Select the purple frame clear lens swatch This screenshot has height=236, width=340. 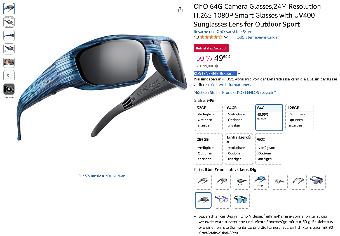pyautogui.click(x=222, y=200)
